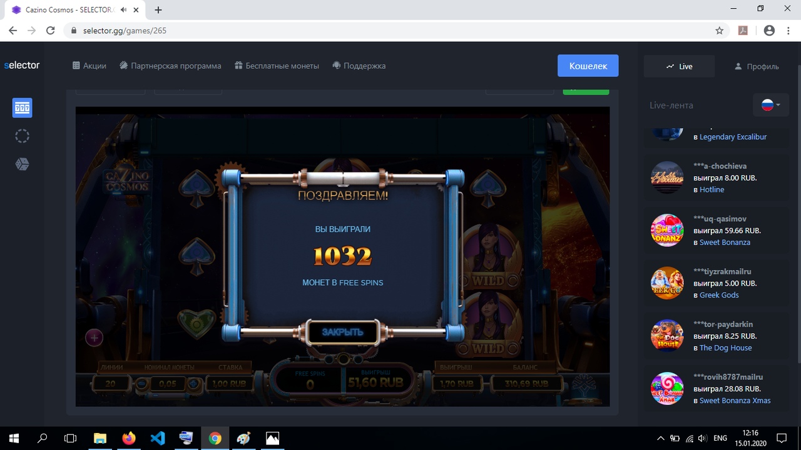The image size is (801, 450).
Task: Switch to Chrome on the taskbar
Action: (x=215, y=438)
